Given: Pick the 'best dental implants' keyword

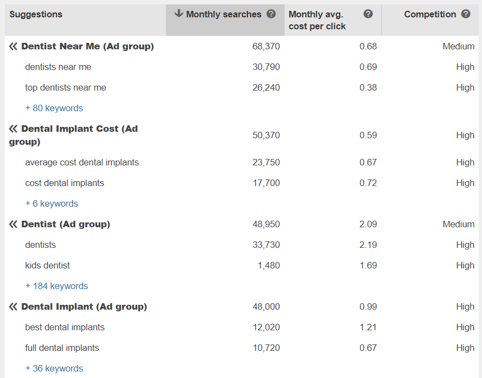Looking at the screenshot, I should pyautogui.click(x=65, y=328).
